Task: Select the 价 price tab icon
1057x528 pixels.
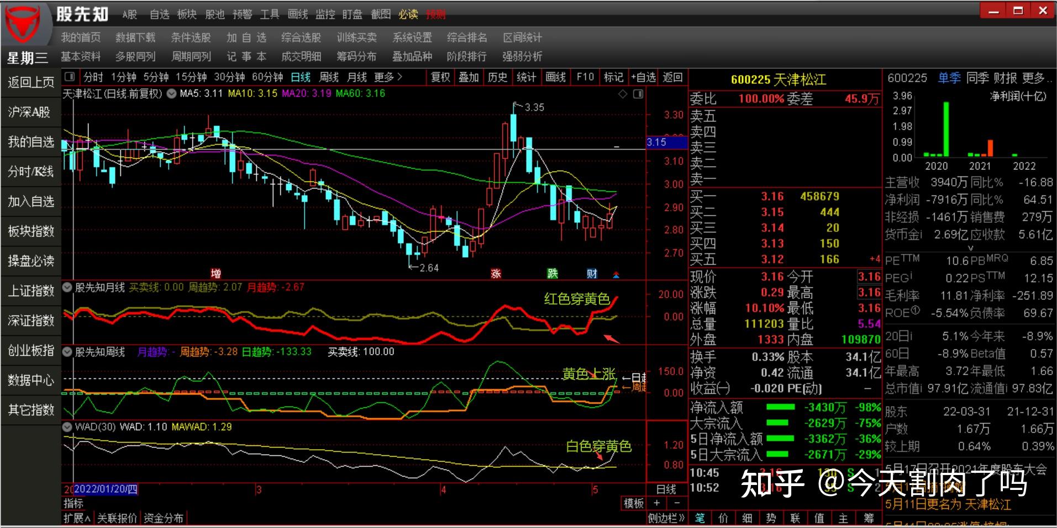Action: [723, 518]
